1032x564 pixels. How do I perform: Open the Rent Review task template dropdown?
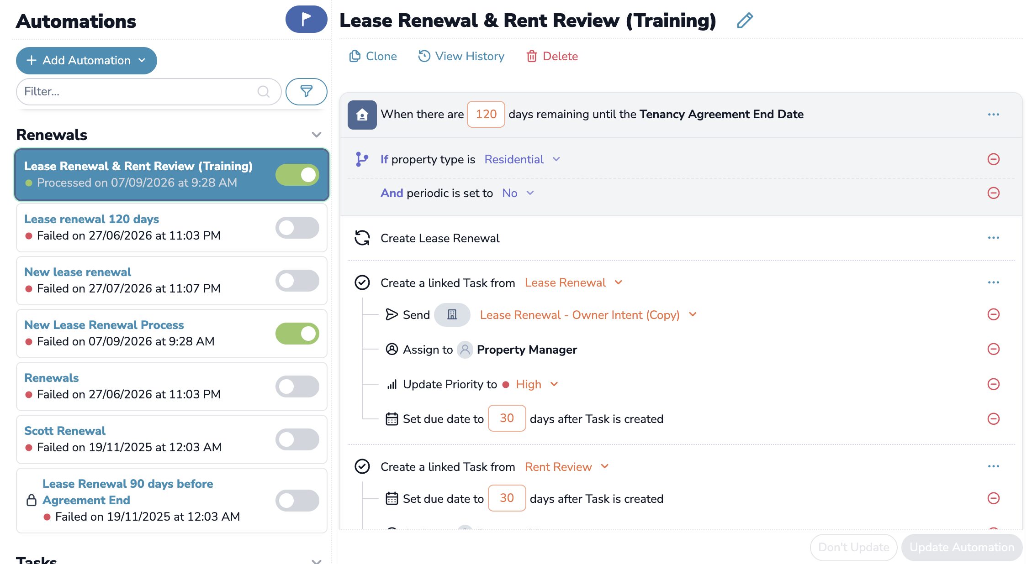566,467
